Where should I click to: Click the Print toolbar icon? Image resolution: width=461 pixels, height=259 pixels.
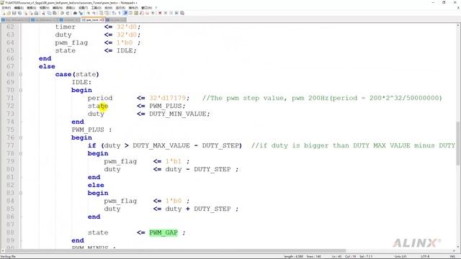36,13
